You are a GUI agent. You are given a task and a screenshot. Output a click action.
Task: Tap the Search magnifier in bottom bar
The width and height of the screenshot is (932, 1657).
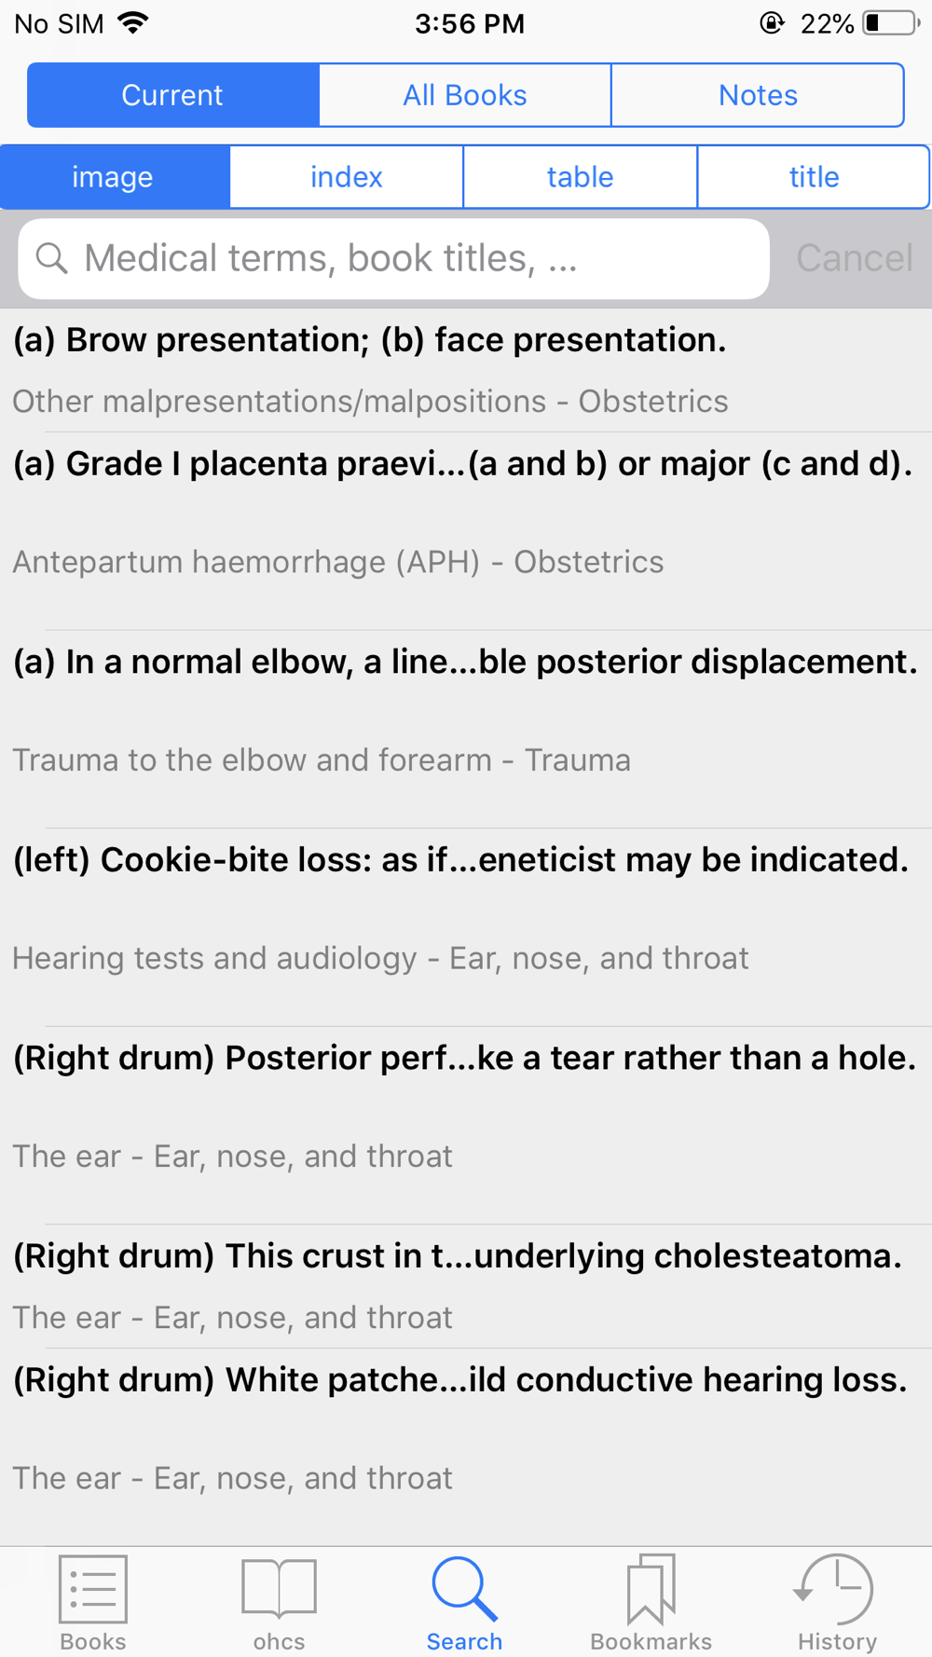464,1589
